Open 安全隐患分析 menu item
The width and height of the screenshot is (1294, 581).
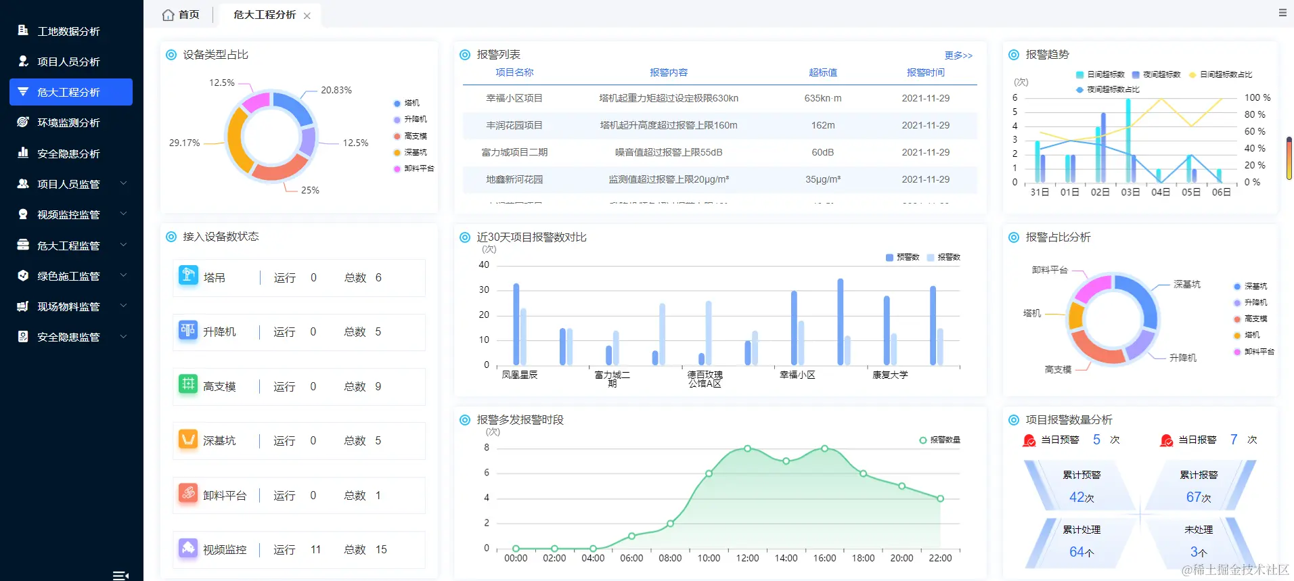71,154
